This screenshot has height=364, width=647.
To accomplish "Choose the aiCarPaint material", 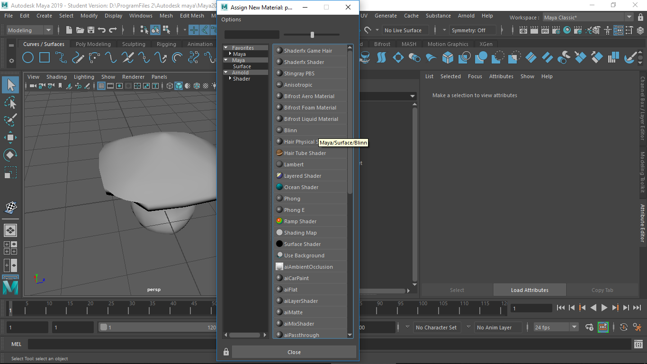I will (x=311, y=278).
